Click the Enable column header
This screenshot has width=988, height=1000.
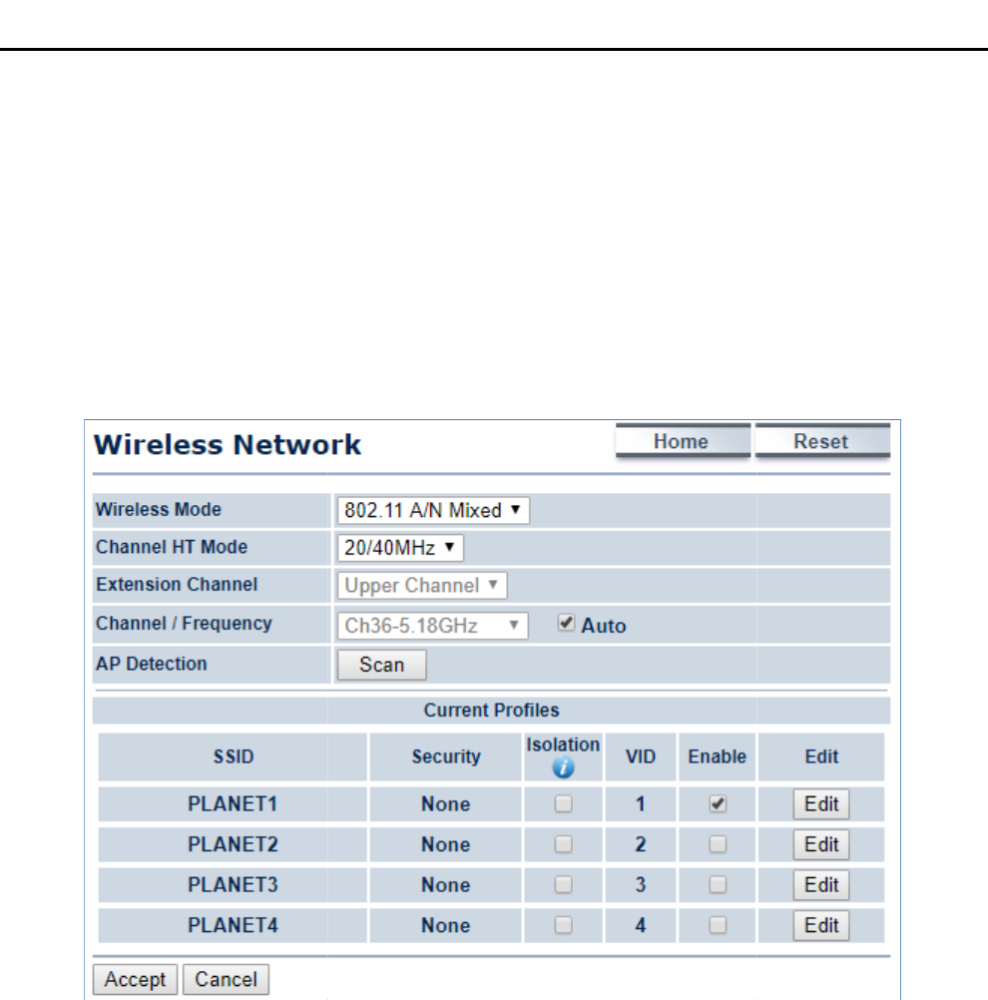click(x=717, y=756)
